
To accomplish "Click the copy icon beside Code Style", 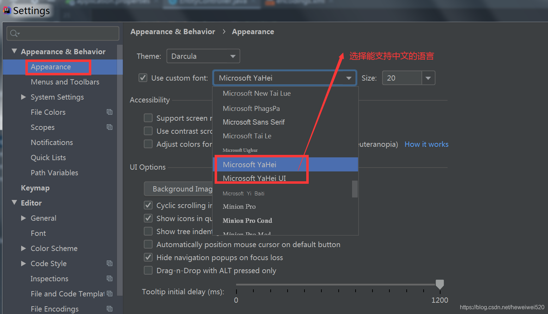I will 110,263.
